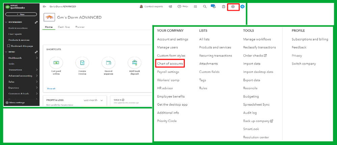The width and height of the screenshot is (337, 145).
Task: Edit bookmarks with pencil icon
Action: [36, 22]
